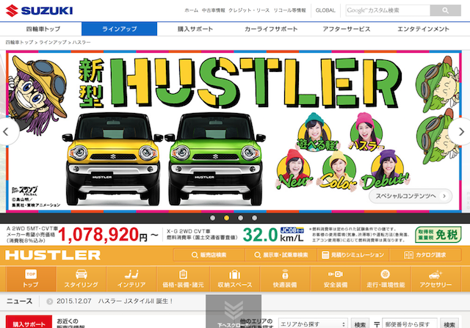Click the red 購入サポート button

[29, 322]
